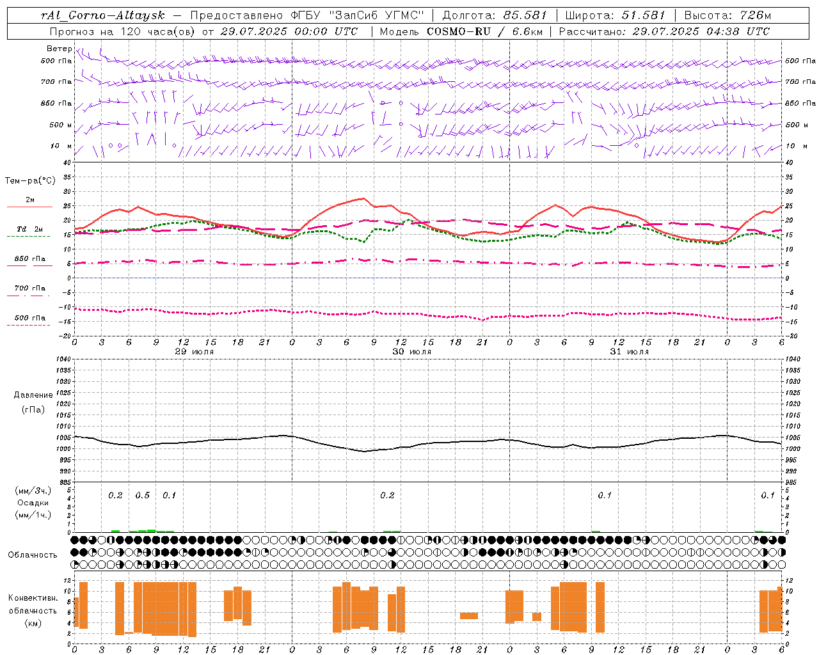The image size is (819, 655).
Task: Click the 31 июля date label
Action: tap(630, 351)
